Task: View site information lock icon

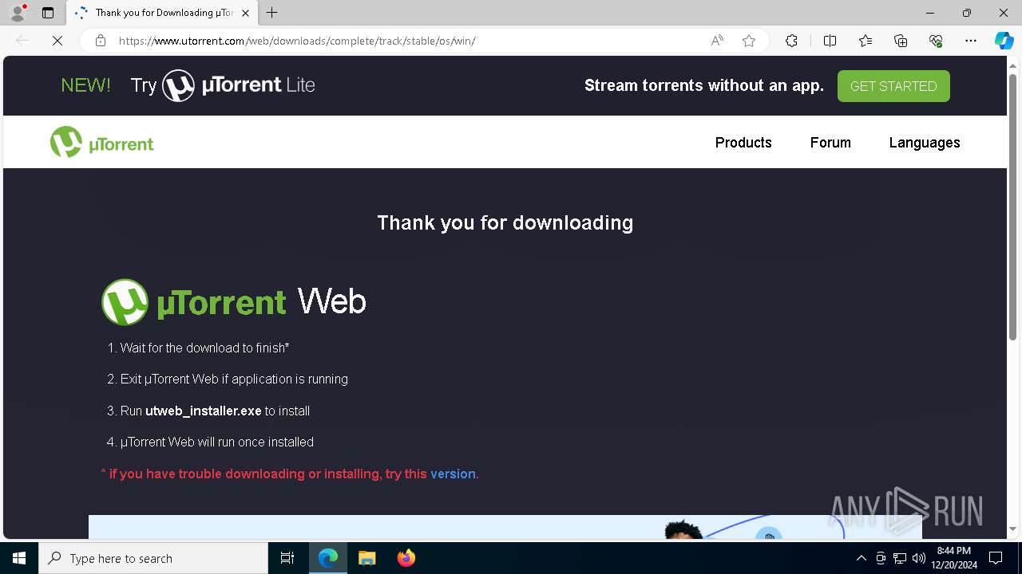Action: (x=101, y=41)
